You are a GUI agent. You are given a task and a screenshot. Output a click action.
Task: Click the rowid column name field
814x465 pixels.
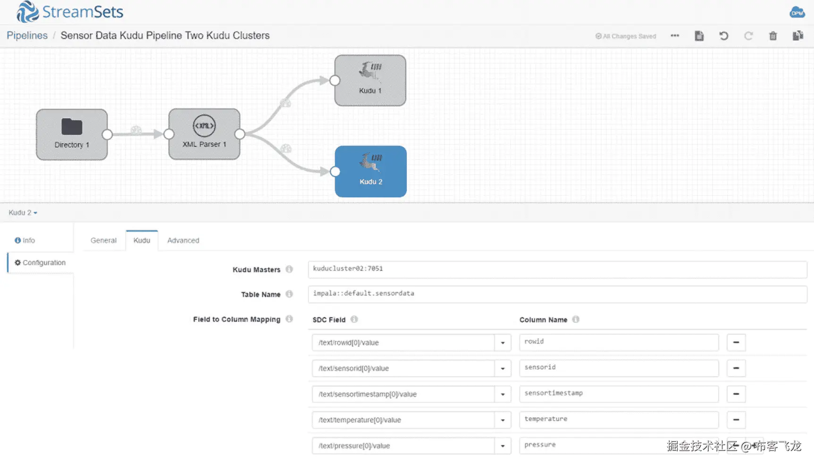tap(619, 342)
